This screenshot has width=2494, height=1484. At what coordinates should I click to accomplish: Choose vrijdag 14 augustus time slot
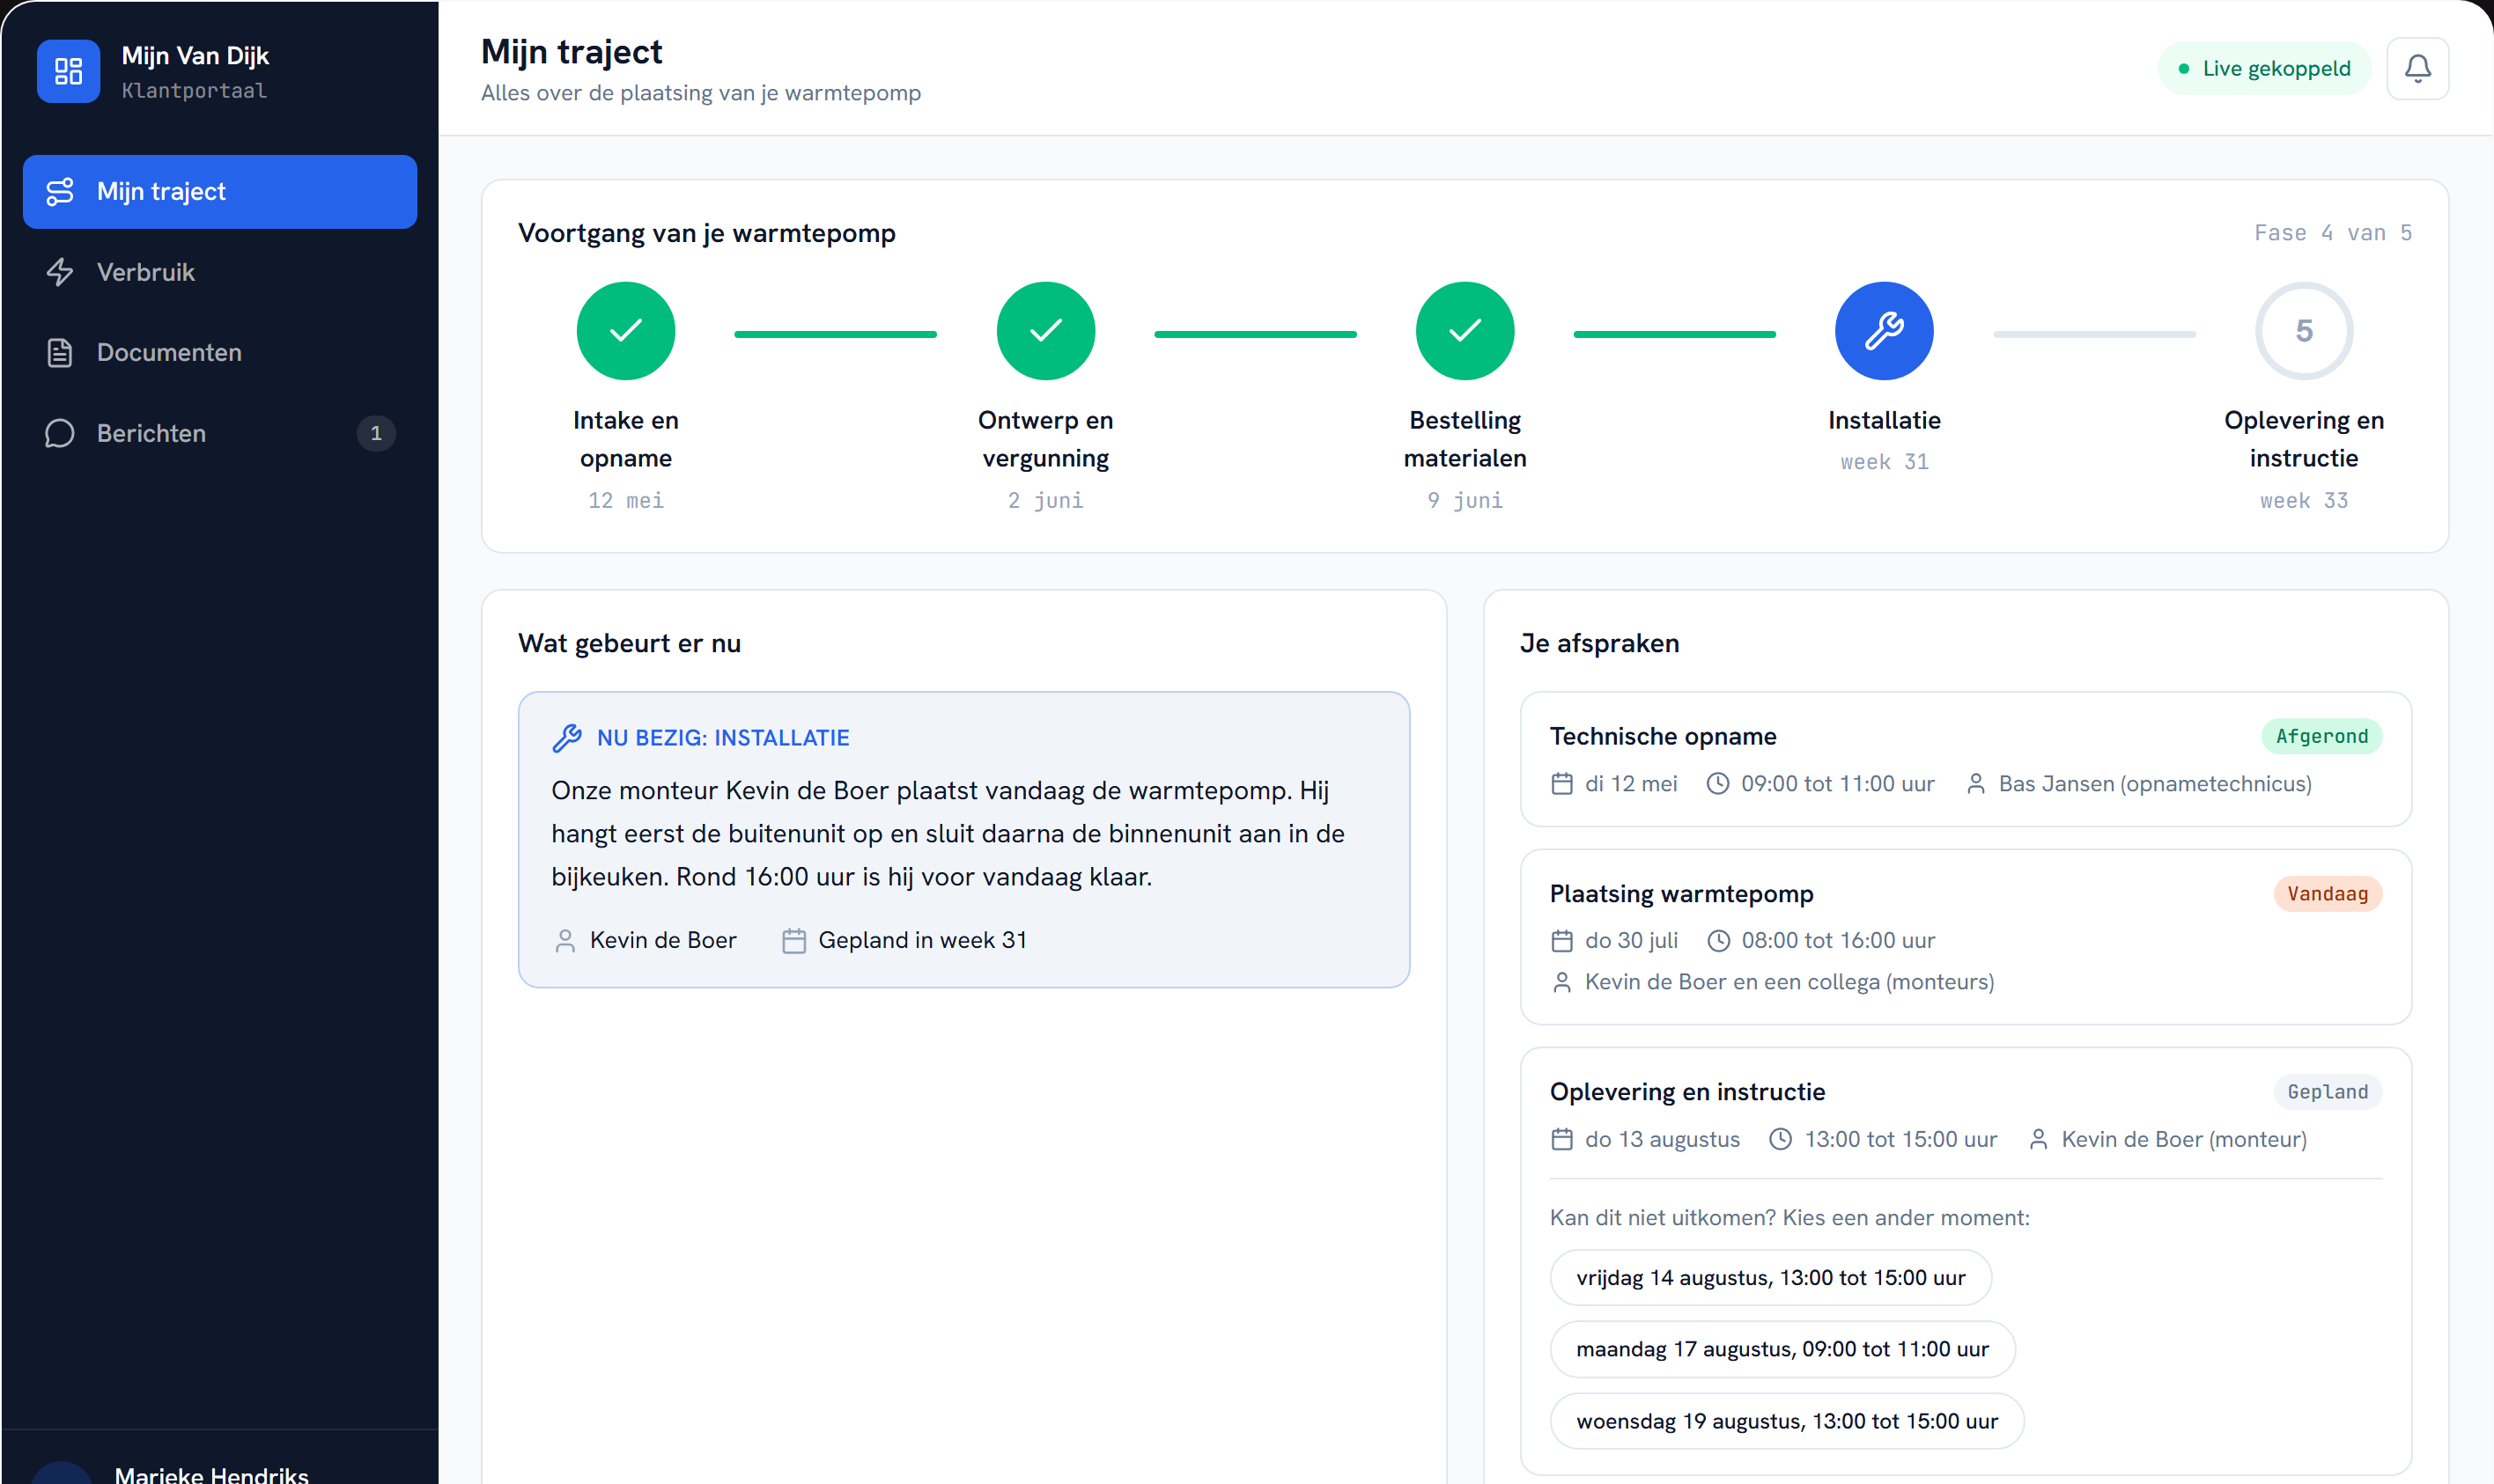[x=1771, y=1277]
